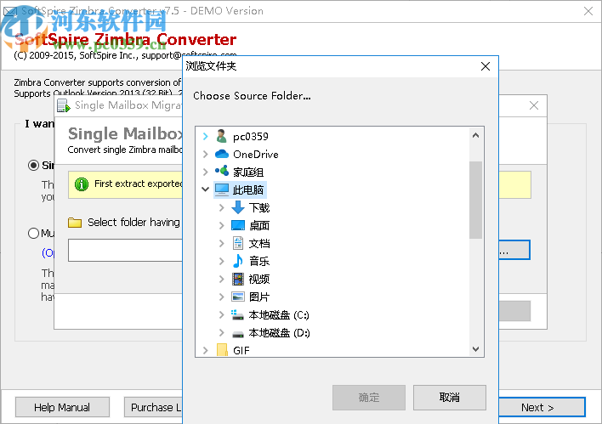Click the yellow folder icon beside Select folder
This screenshot has width=602, height=424.
[75, 223]
